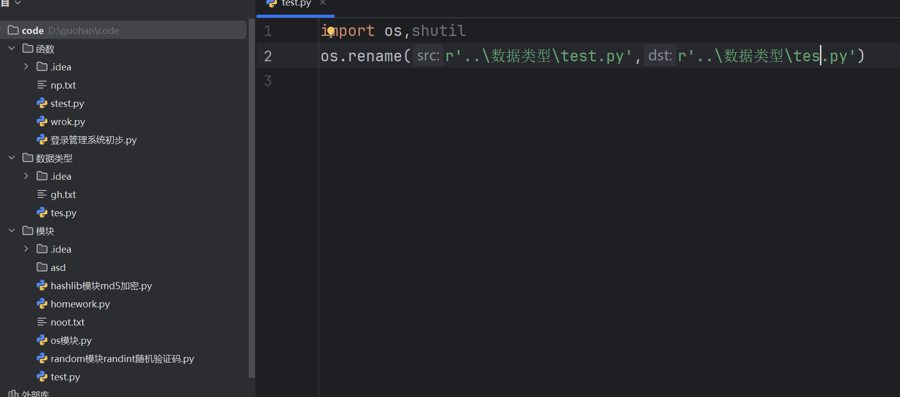Open os模块.py in the project tree

71,340
